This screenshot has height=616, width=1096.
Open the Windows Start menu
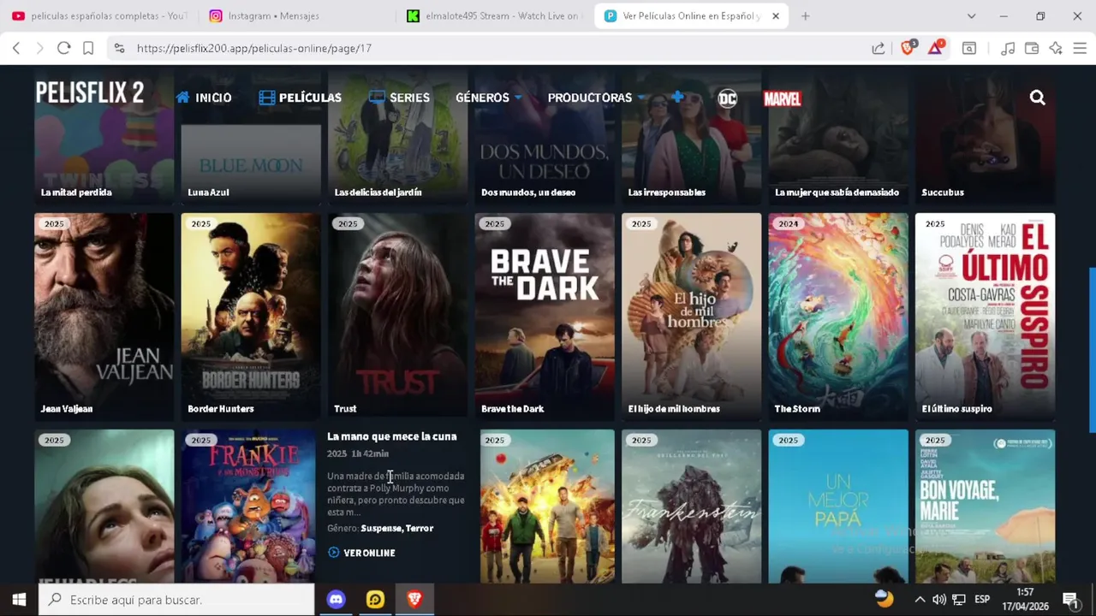tap(19, 600)
